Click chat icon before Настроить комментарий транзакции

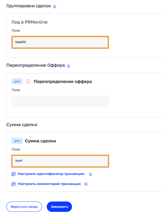(x=14, y=184)
